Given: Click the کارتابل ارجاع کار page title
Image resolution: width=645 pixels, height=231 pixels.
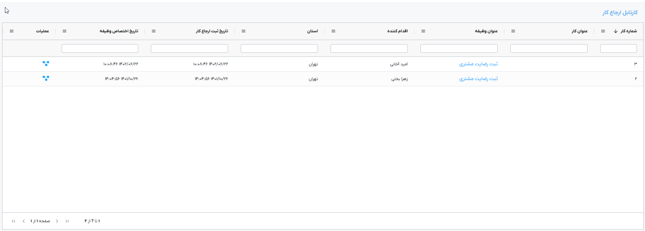Looking at the screenshot, I should click(x=620, y=13).
